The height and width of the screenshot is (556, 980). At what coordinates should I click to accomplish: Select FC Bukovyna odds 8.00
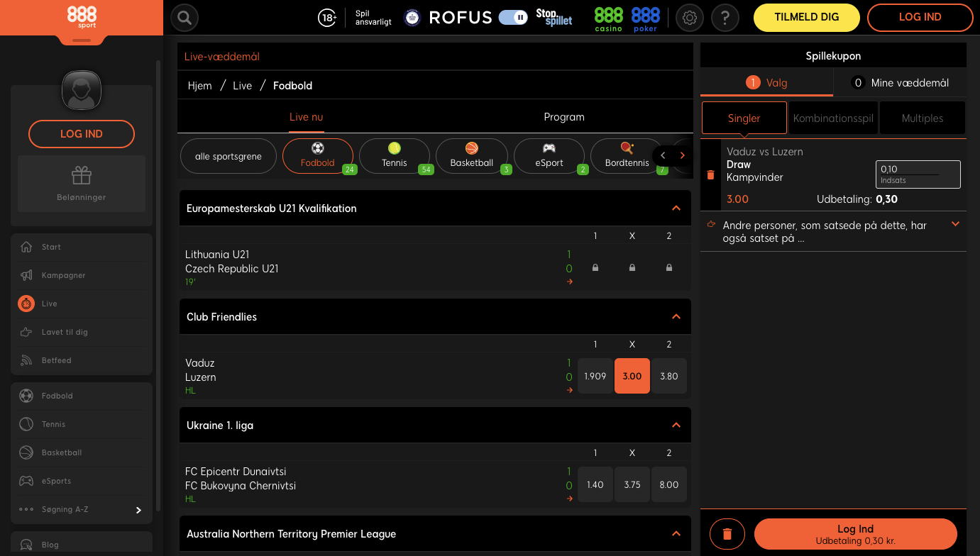click(x=669, y=485)
